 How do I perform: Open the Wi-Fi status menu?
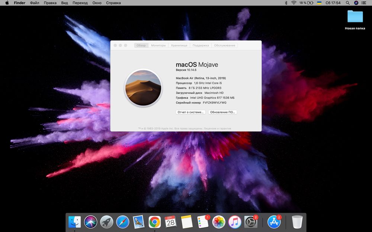(294, 3)
